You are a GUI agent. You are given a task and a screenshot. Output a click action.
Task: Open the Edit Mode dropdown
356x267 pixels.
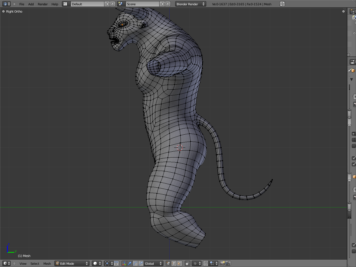pyautogui.click(x=72, y=263)
